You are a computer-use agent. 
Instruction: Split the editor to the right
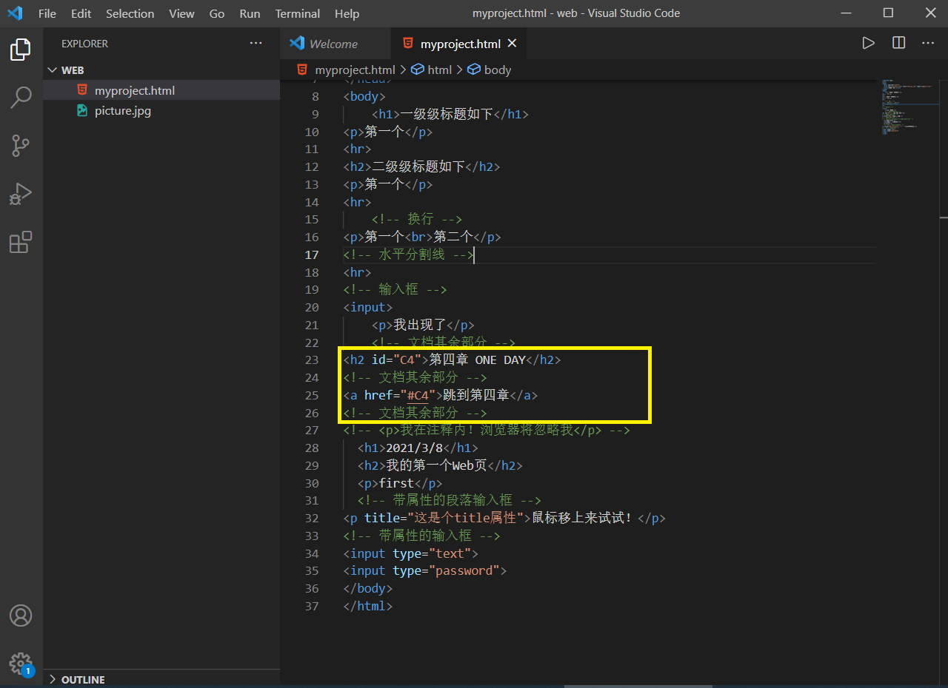(x=898, y=44)
